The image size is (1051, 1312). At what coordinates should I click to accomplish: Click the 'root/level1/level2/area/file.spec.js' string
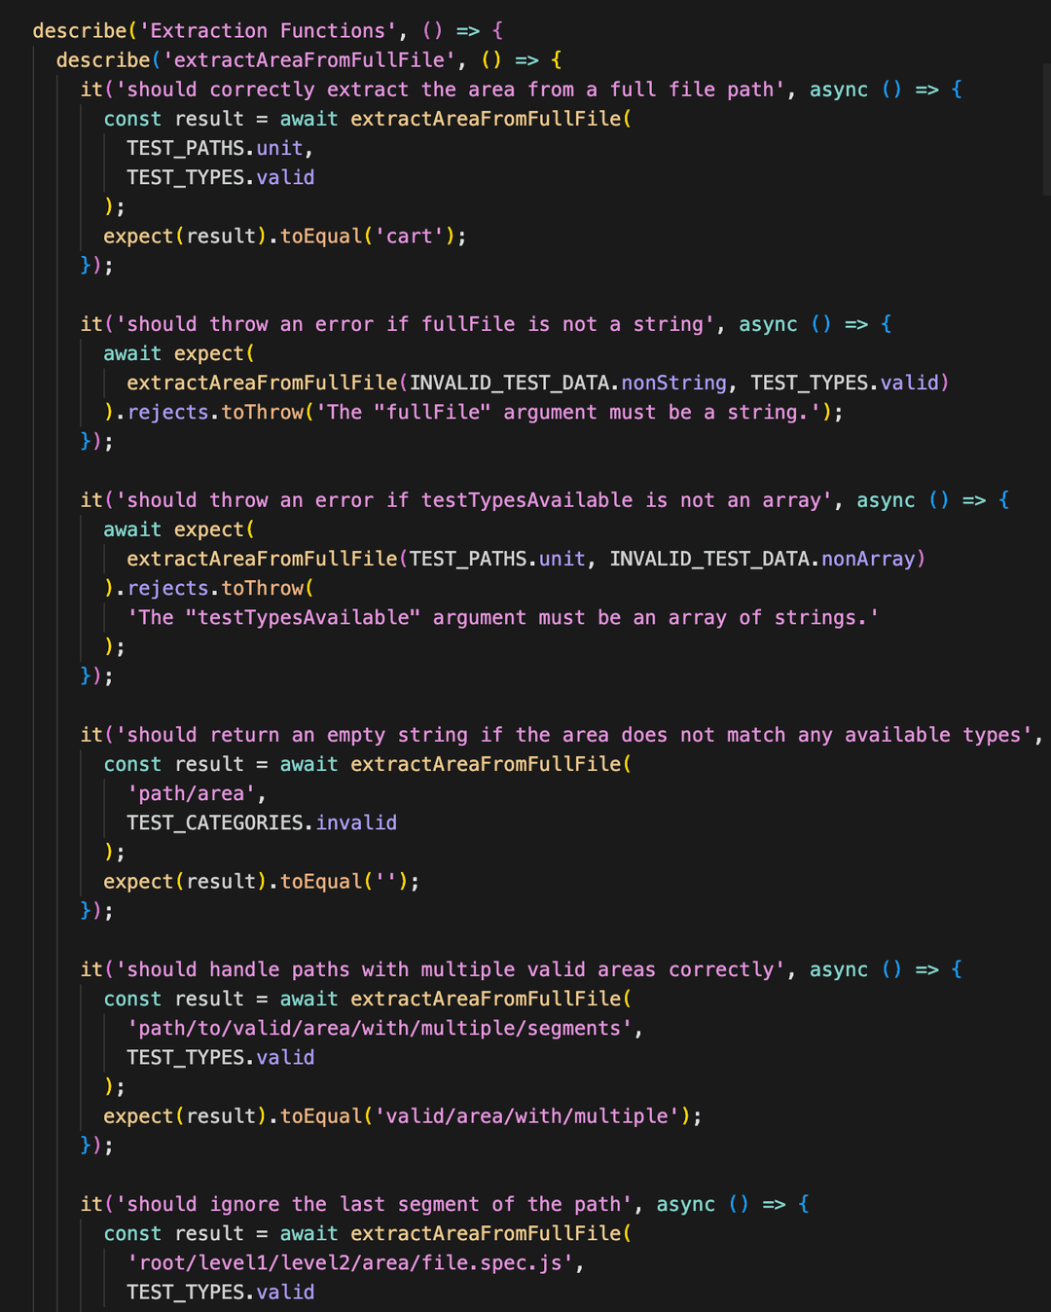pos(350,1263)
